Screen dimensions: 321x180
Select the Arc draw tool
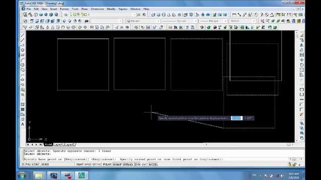pos(23,60)
